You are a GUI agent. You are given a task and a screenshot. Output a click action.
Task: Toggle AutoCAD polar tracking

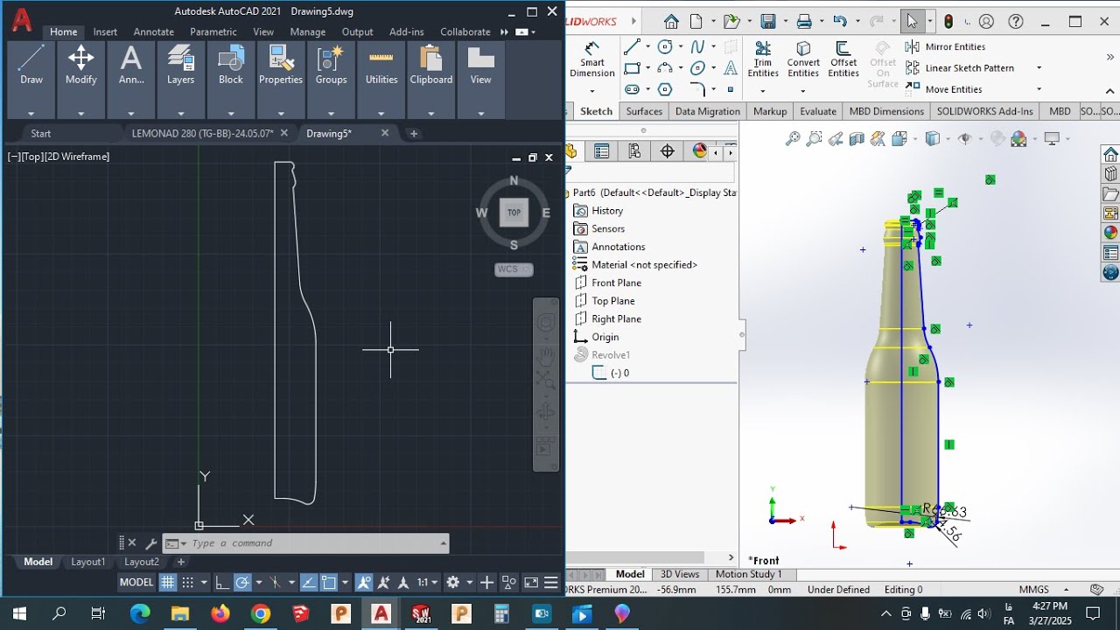(x=242, y=582)
